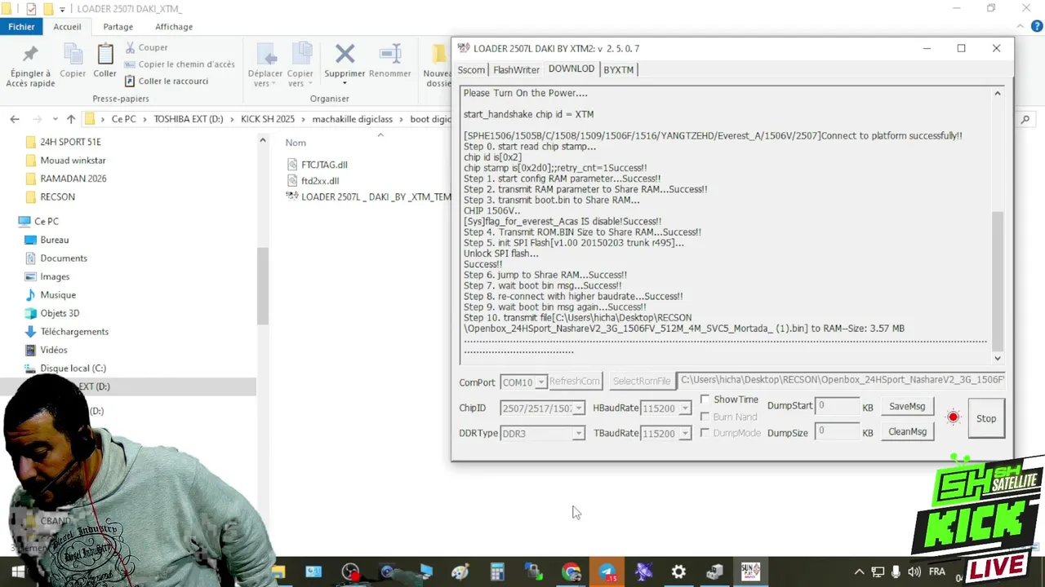Click the Copier vers icon
The height and width of the screenshot is (587, 1045).
tap(300, 55)
